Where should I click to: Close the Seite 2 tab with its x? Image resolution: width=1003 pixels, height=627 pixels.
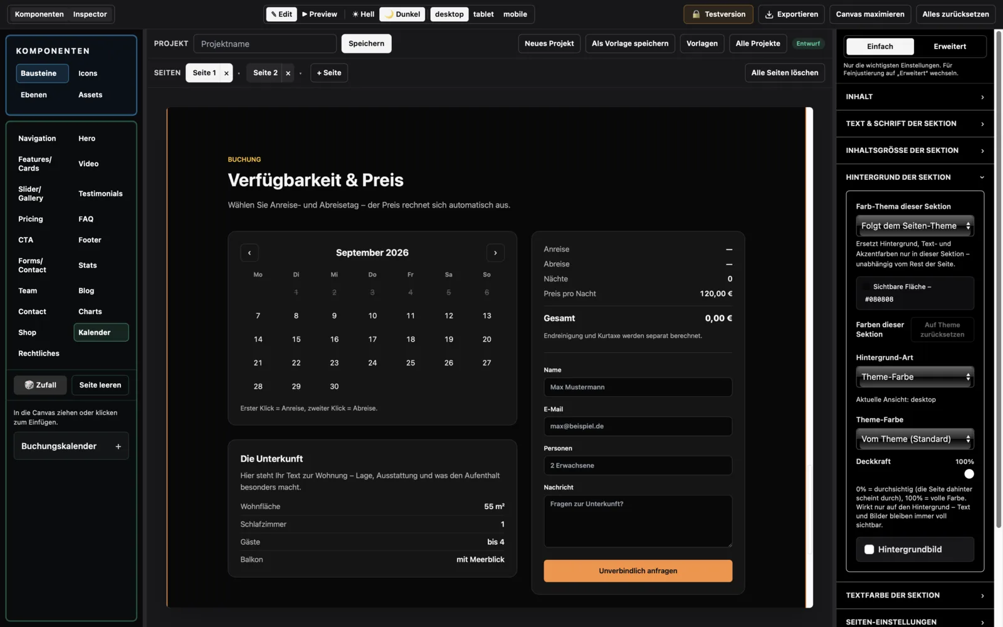[x=288, y=73]
